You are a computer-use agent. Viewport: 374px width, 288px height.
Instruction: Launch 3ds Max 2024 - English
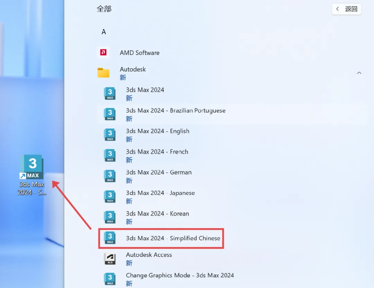(x=158, y=131)
